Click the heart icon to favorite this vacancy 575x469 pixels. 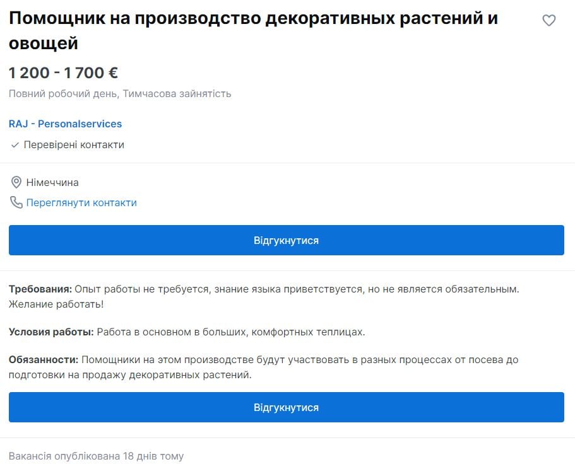(548, 21)
